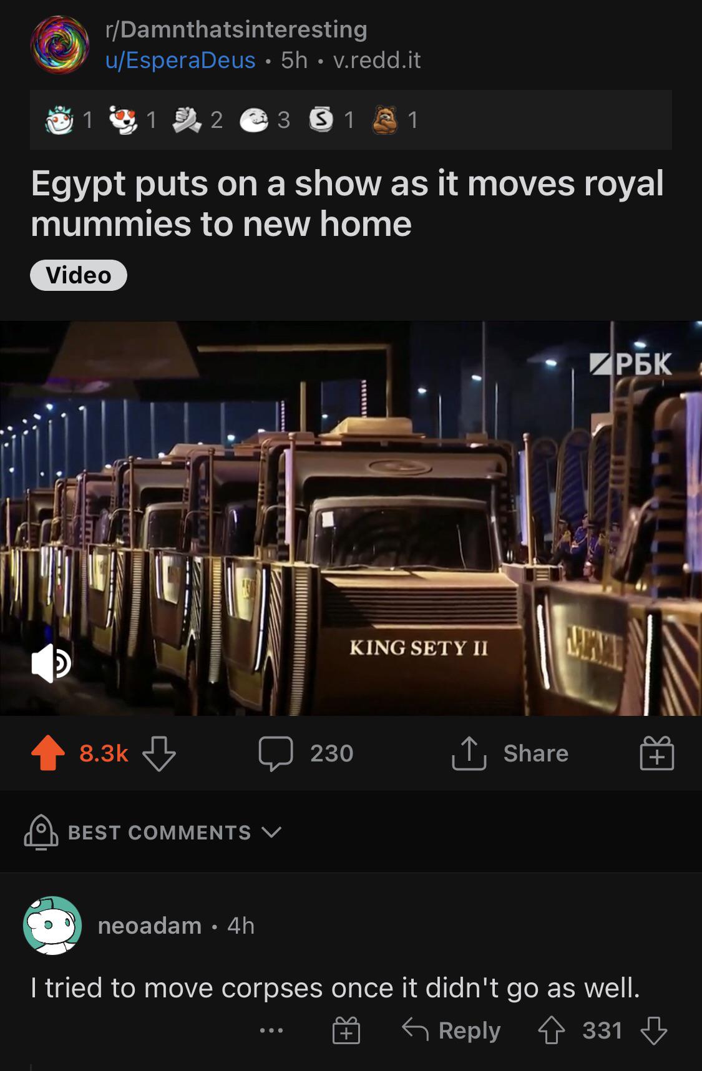Toggle the video sound speaker icon
The width and height of the screenshot is (702, 1071).
point(51,663)
